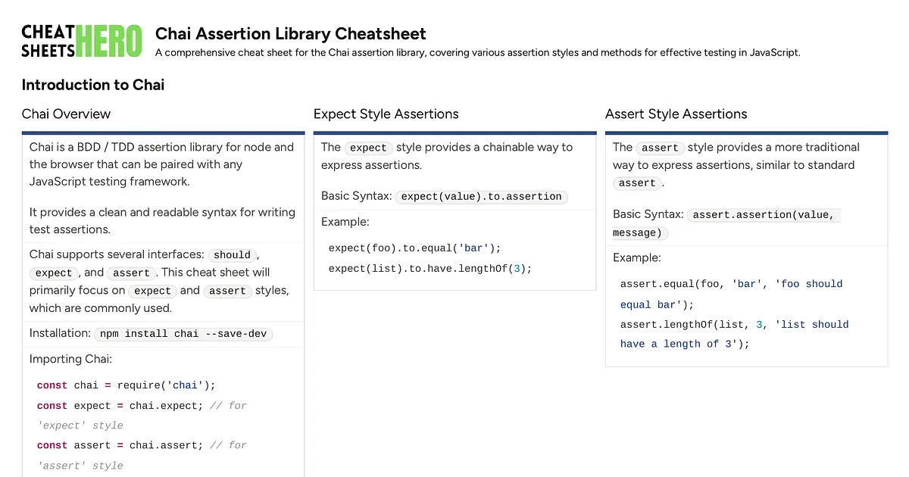Open the Introduction to Chai section heading
The height and width of the screenshot is (477, 909).
click(x=92, y=85)
